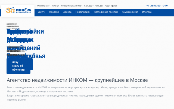Click paragraph mentioning все риэлторские услуги
This screenshot has width=174, height=109.
86,89
